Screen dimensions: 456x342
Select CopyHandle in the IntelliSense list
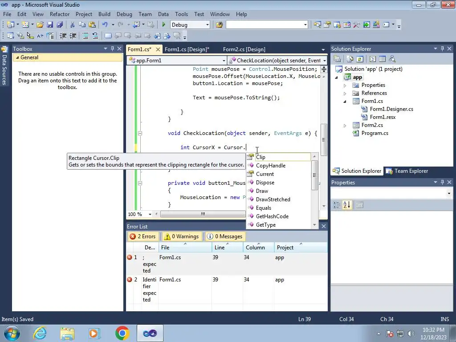(271, 166)
